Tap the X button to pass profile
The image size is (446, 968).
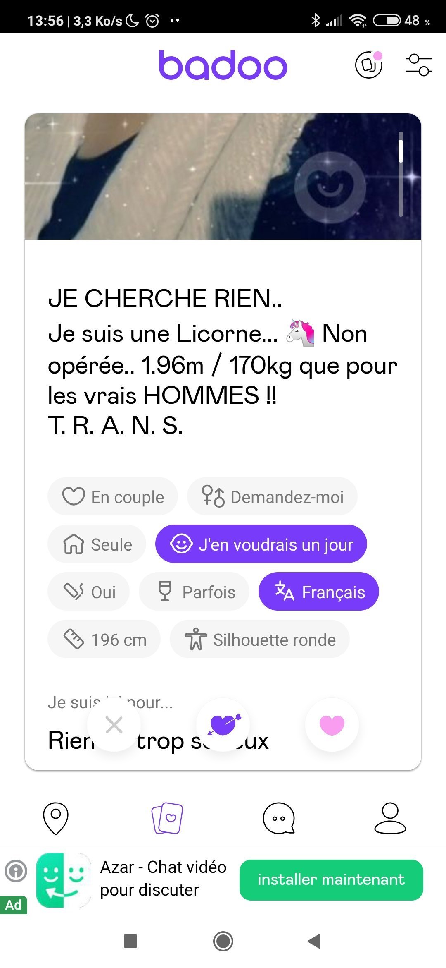click(x=114, y=725)
